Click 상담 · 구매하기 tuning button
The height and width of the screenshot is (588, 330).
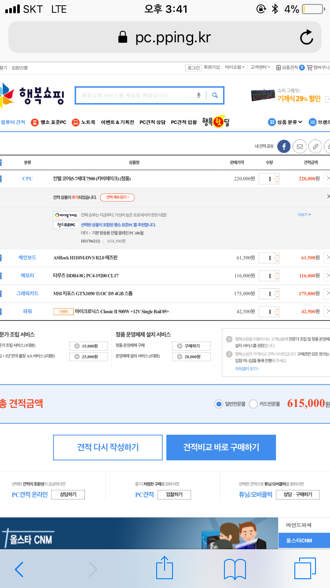[x=298, y=495]
